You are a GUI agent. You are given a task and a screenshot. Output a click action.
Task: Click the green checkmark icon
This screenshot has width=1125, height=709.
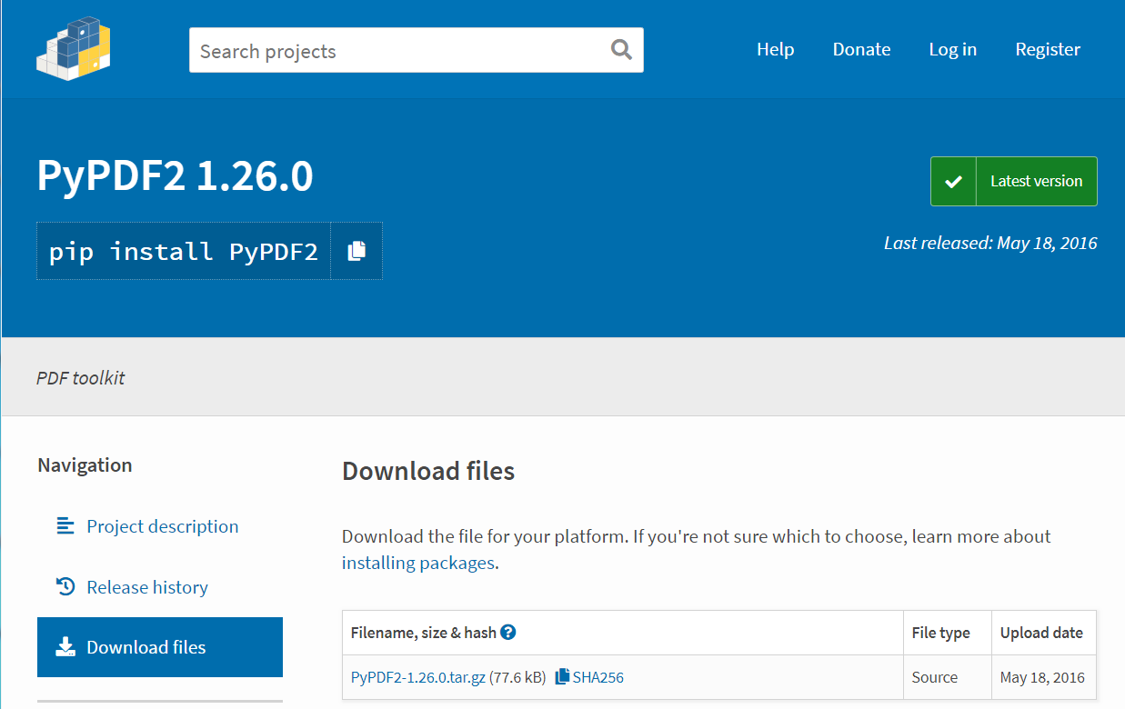[x=953, y=182]
